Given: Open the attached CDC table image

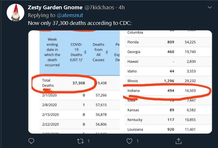Looking at the screenshot, I should [120, 82].
